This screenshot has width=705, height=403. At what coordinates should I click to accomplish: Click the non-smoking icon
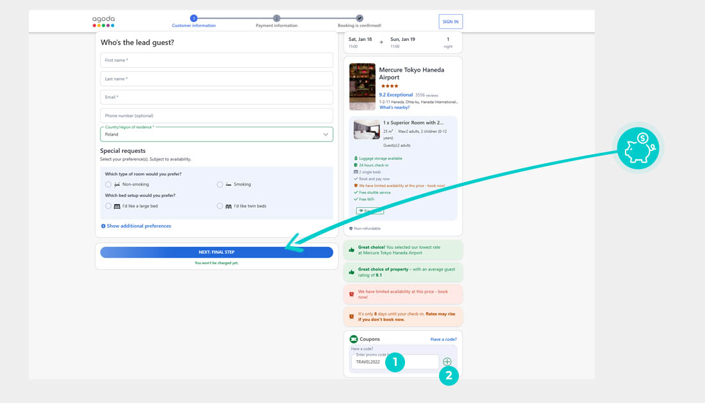(117, 184)
